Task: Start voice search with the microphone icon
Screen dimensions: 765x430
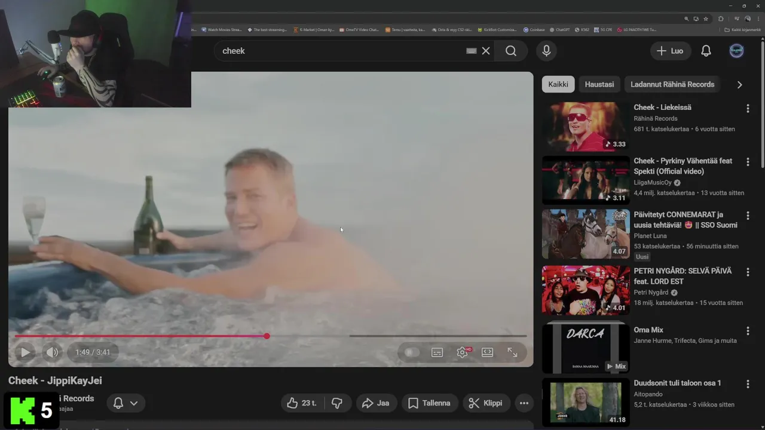Action: (546, 51)
